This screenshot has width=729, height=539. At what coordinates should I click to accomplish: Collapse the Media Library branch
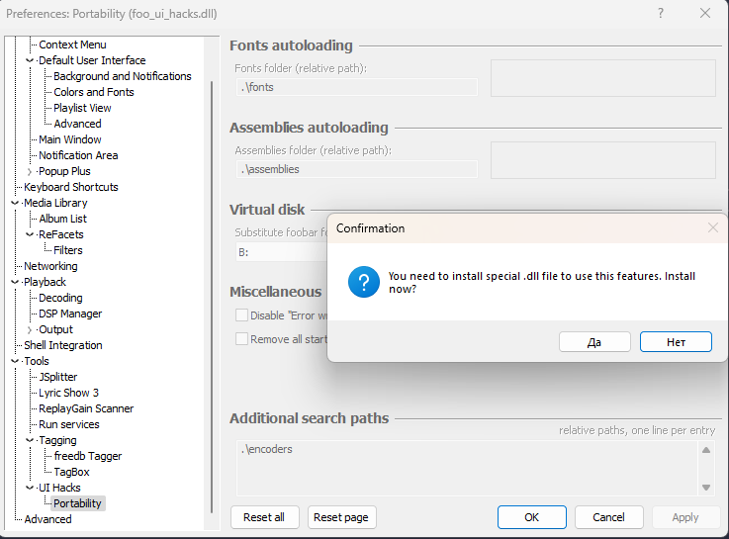click(x=15, y=203)
